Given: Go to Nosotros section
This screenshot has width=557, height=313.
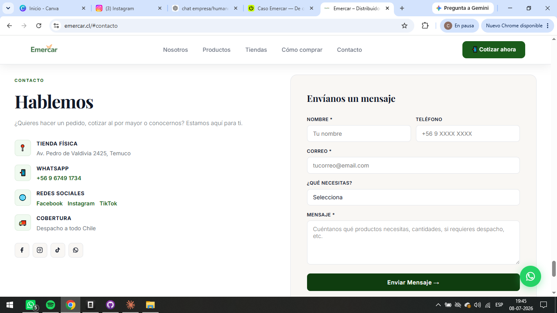Looking at the screenshot, I should point(175,50).
